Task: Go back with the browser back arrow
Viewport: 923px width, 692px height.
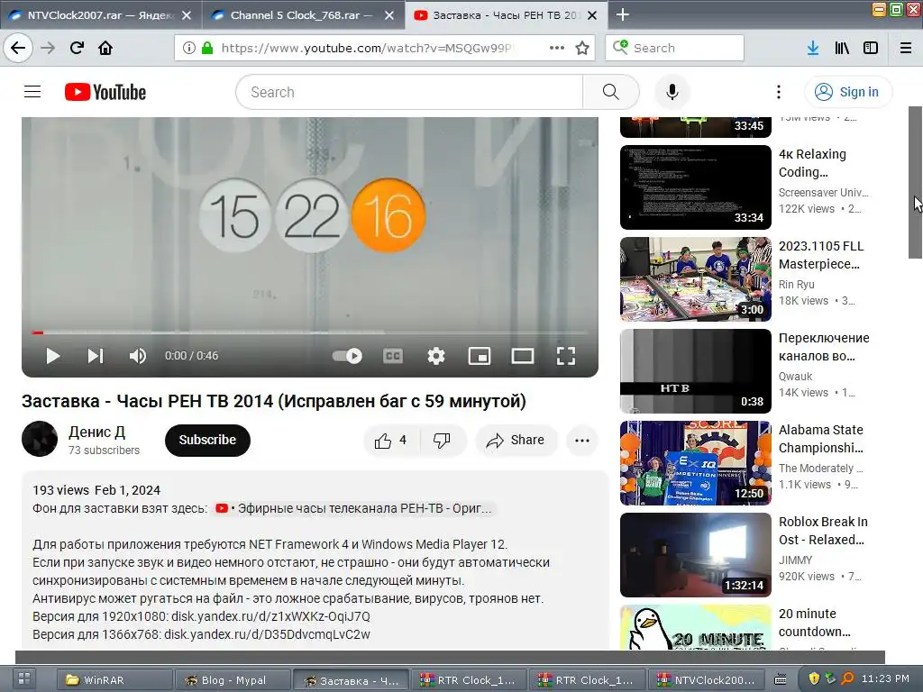Action: pos(18,48)
